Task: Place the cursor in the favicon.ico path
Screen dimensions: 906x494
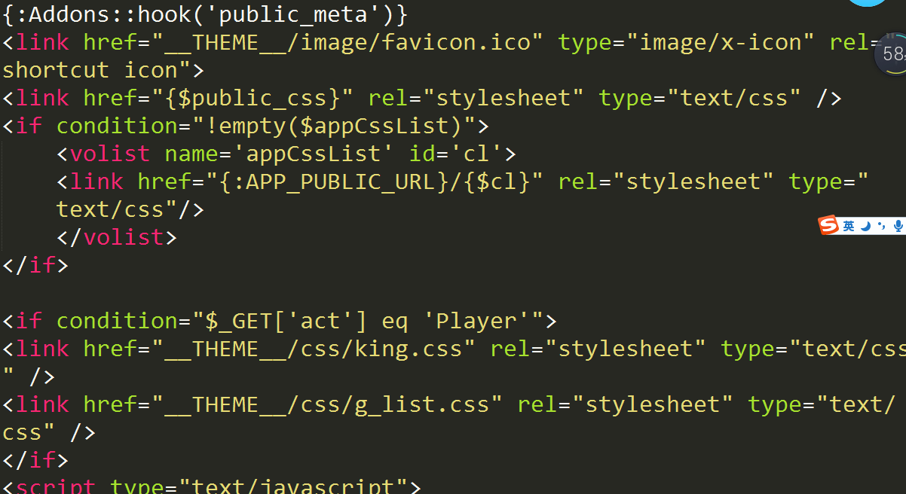Action: 421,42
